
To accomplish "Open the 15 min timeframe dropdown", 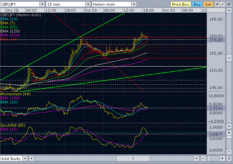I will pyautogui.click(x=88, y=4).
